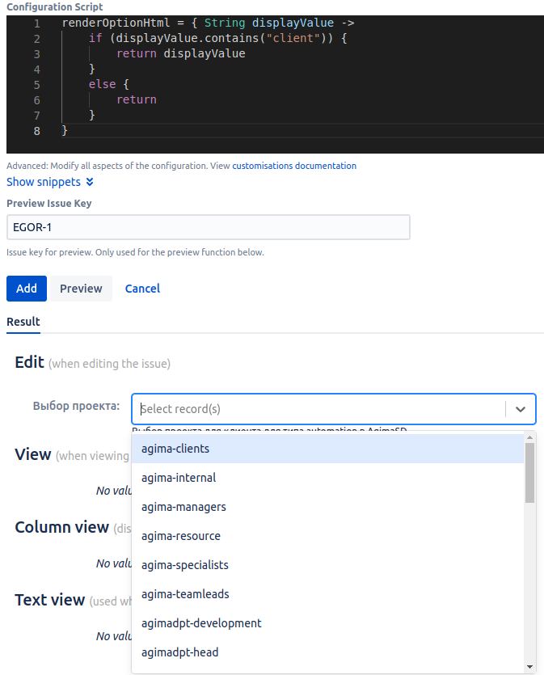
Task: Choose agima-managers from the list
Action: click(x=327, y=507)
